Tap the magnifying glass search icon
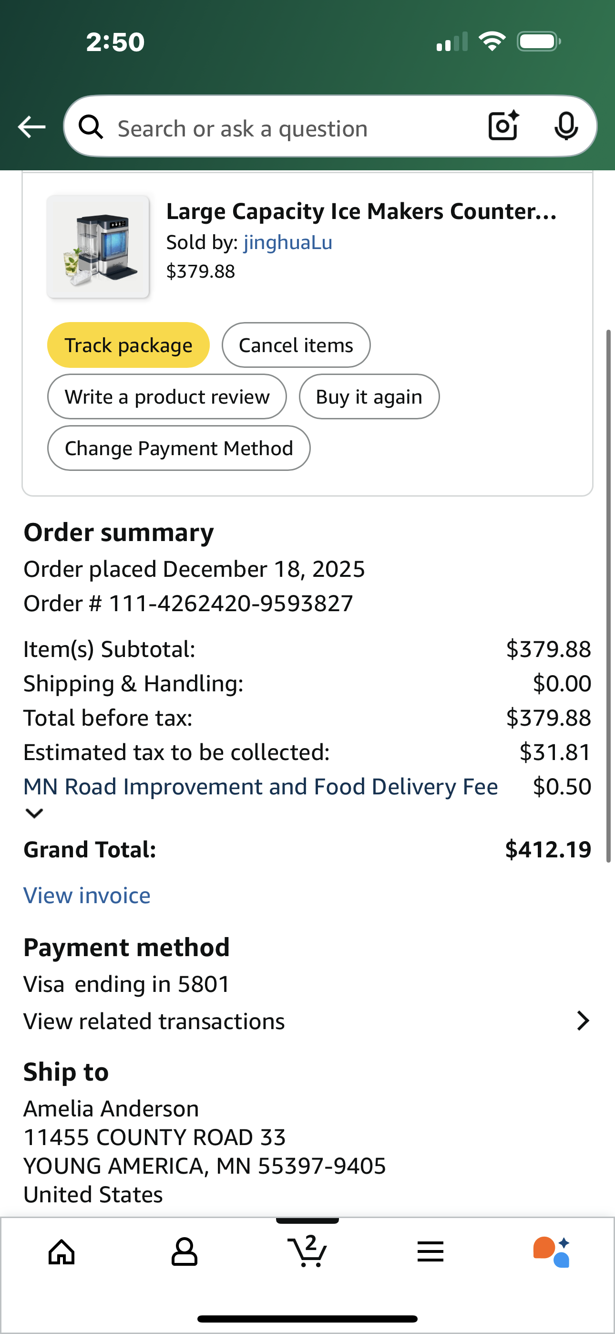The height and width of the screenshot is (1334, 615). point(91,127)
